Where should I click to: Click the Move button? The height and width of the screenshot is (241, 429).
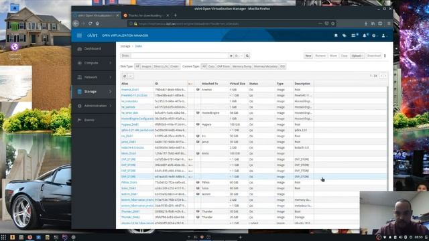(x=333, y=56)
